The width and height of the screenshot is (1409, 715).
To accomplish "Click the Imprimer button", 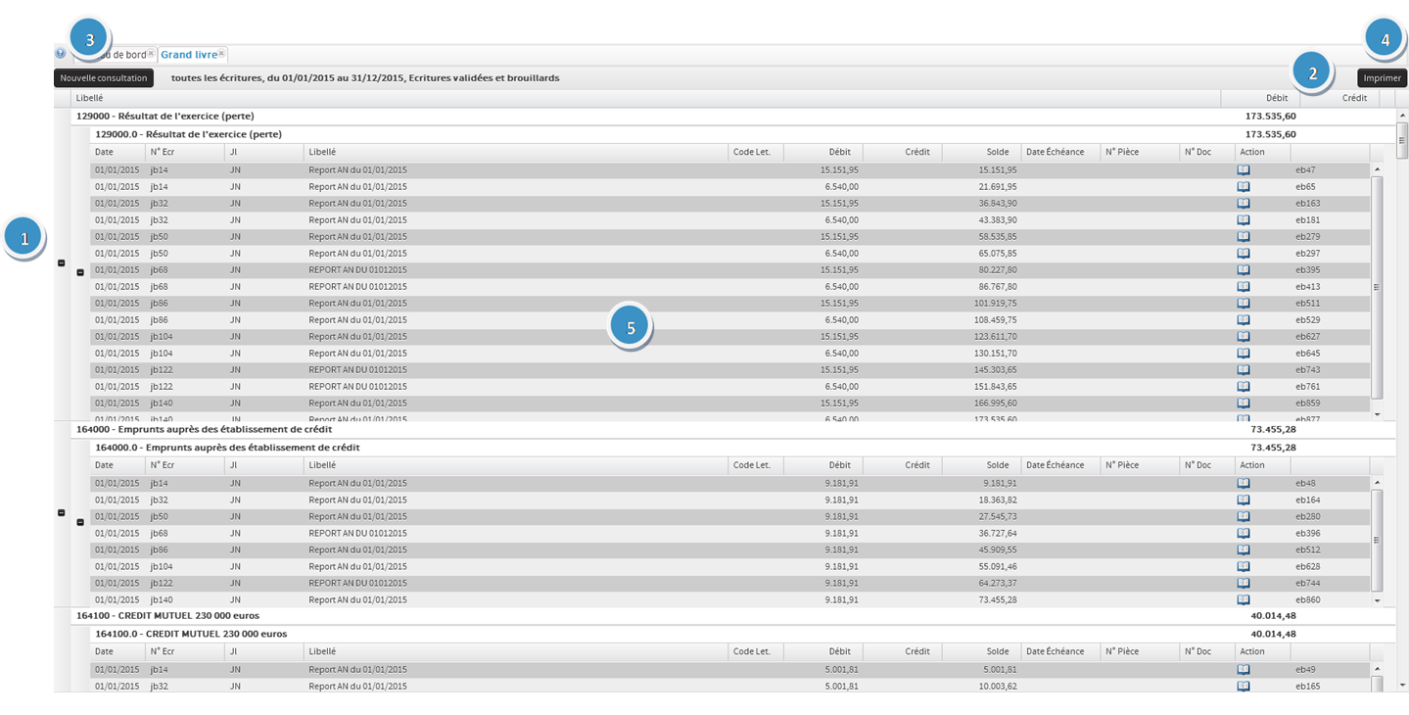I will tap(1382, 78).
